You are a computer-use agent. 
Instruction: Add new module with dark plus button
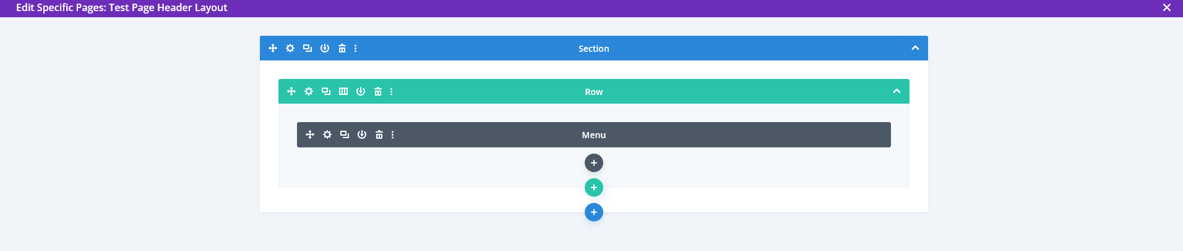[x=594, y=163]
